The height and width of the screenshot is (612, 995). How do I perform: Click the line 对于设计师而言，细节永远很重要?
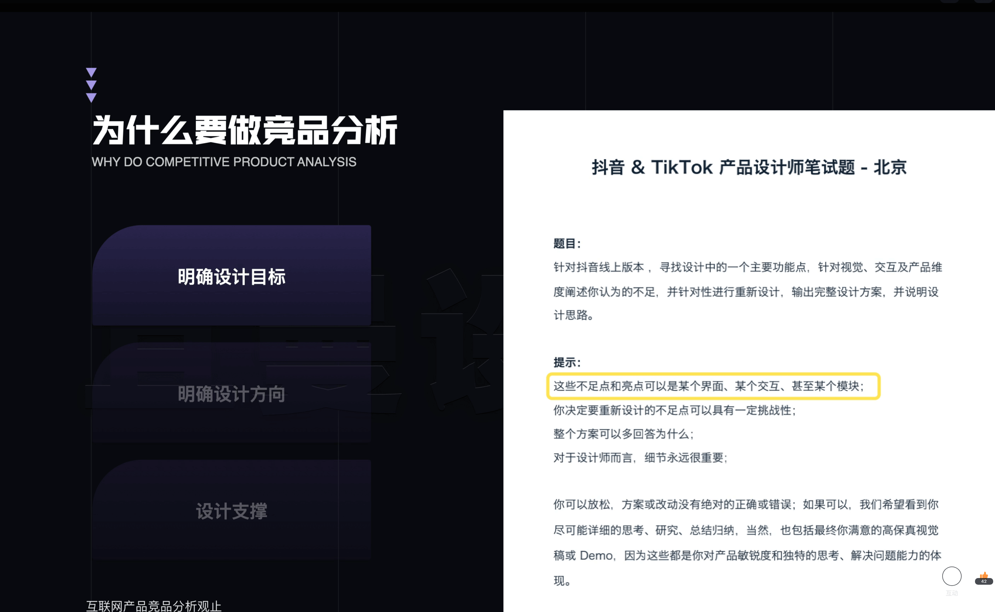pyautogui.click(x=640, y=458)
